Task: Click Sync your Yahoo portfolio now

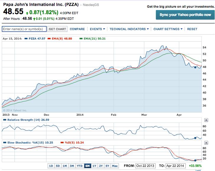Action: 185,15
